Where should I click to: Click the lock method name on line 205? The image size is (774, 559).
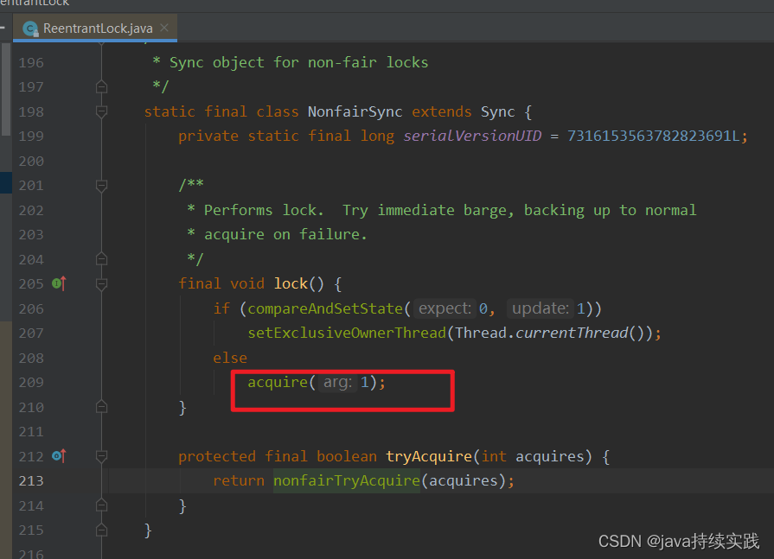click(291, 284)
